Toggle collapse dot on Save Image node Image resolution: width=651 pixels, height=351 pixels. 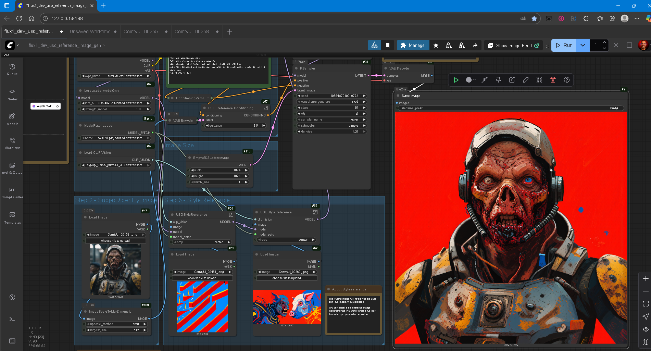click(x=398, y=96)
